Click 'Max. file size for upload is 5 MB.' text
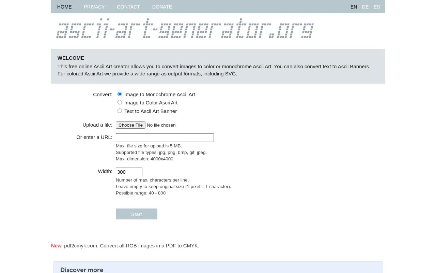This screenshot has height=273, width=436. (149, 146)
